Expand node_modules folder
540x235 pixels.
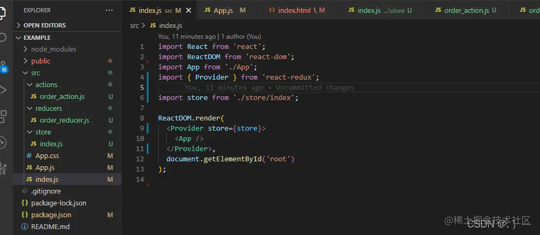coord(54,49)
